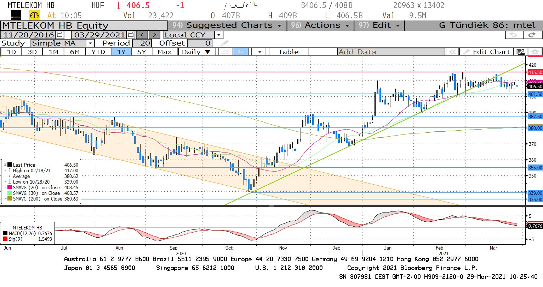Click the Period value field

click(x=142, y=43)
